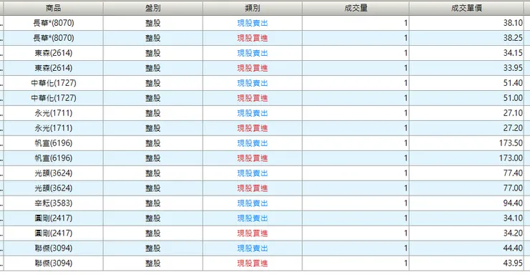Select 現股買進 in the 173.00 row
The width and height of the screenshot is (530, 275).
(253, 158)
